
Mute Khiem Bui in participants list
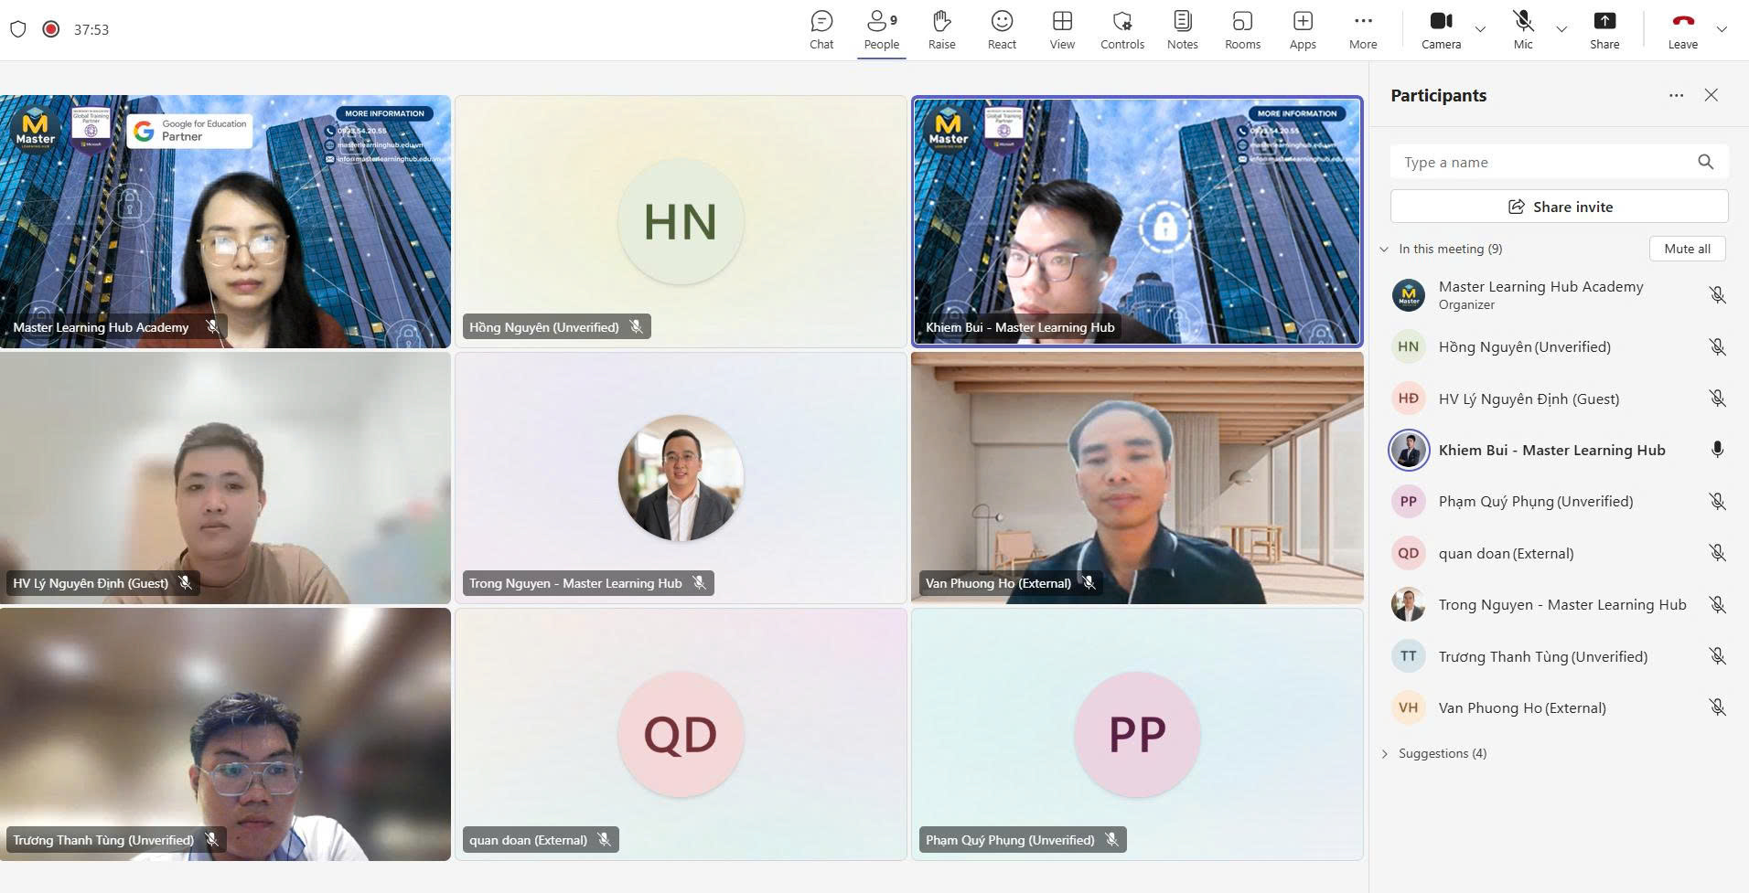(1717, 450)
